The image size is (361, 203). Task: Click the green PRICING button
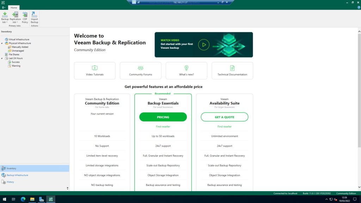163,117
